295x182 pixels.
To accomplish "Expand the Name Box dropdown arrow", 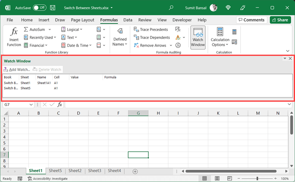I will [x=31, y=104].
